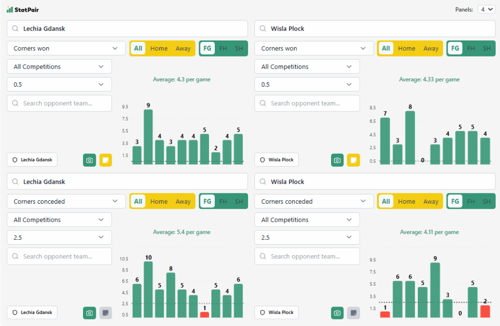Click Lechia Gdansk team button under corners won panel
The width and height of the screenshot is (500, 326).
(32, 160)
